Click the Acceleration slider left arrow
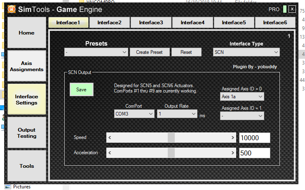 click(x=110, y=153)
